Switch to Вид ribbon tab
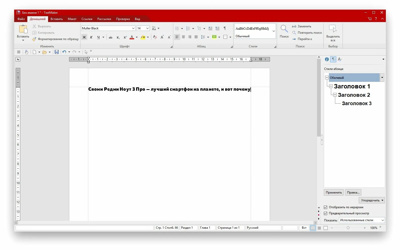The height and width of the screenshot is (250, 400). pos(137,19)
